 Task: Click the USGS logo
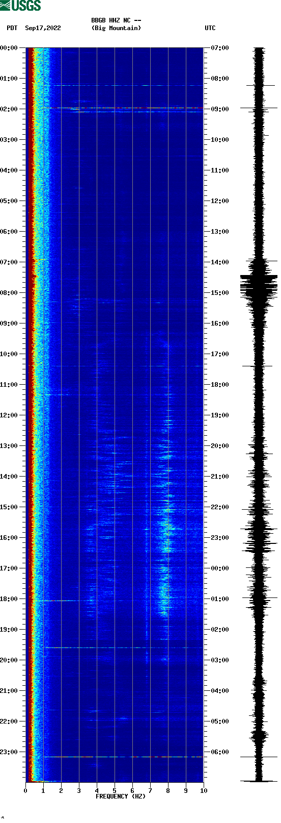(20, 6)
